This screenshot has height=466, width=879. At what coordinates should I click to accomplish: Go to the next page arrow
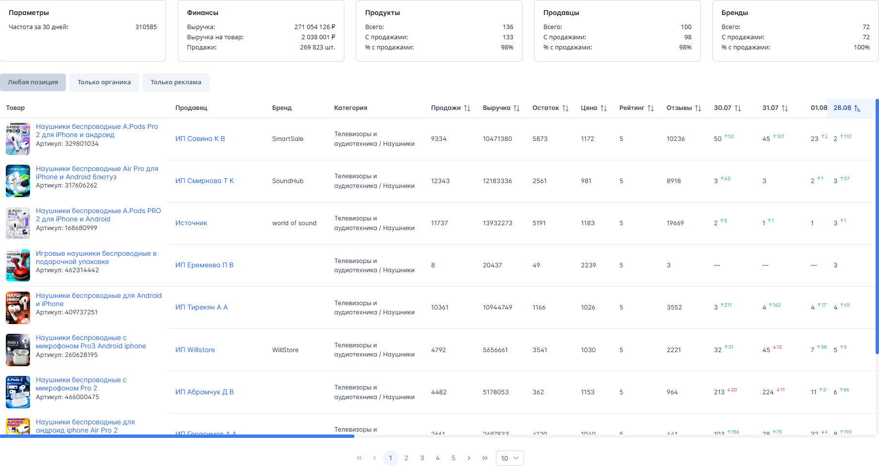469,458
